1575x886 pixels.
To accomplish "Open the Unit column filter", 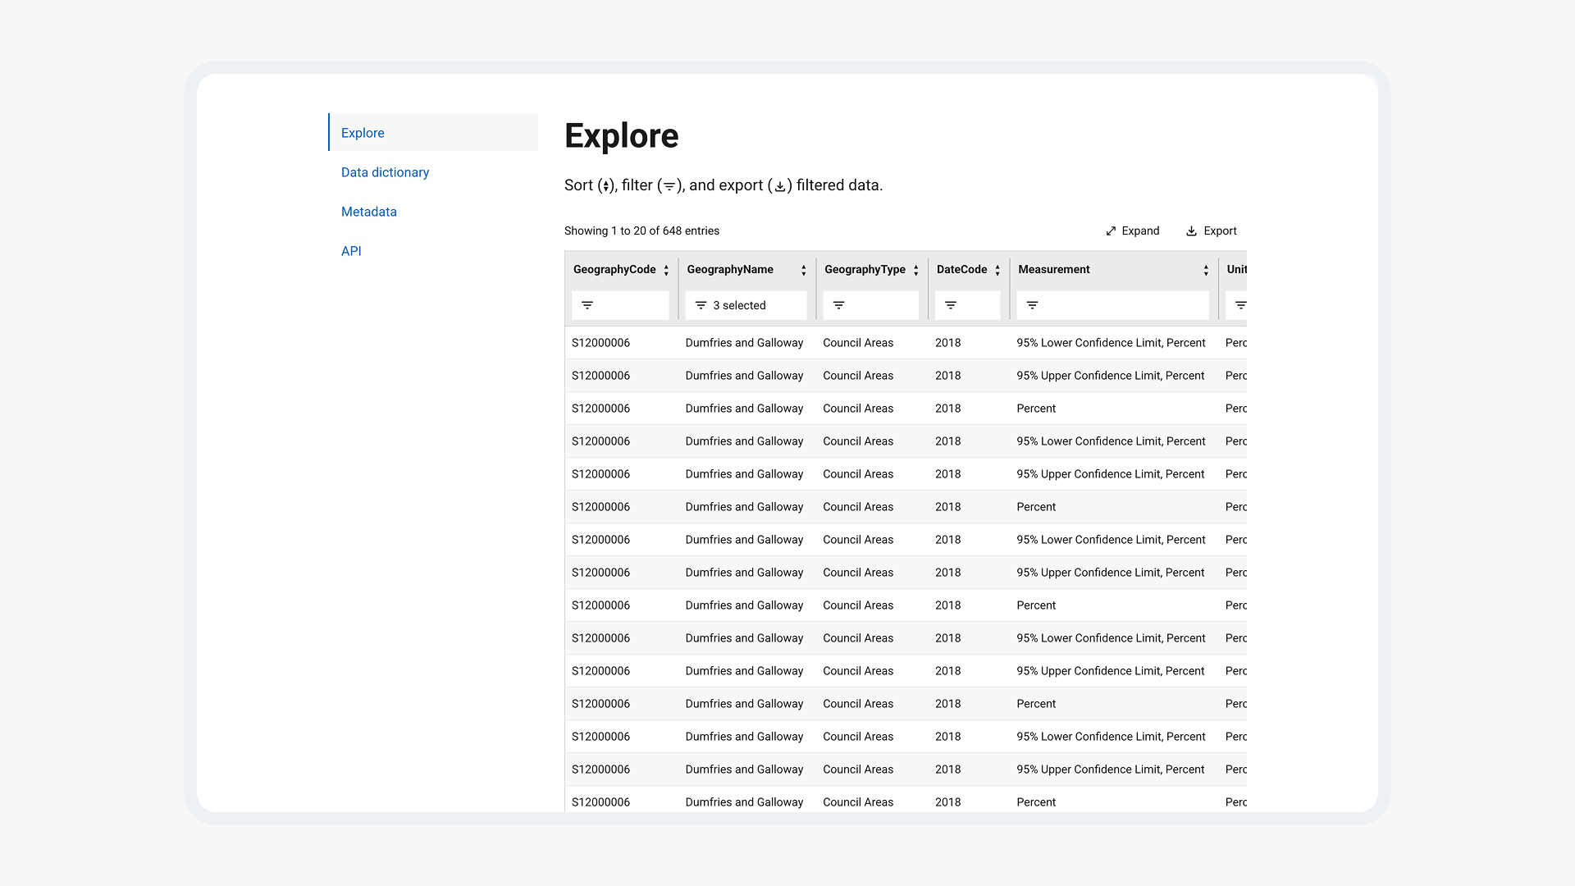I will tap(1237, 305).
